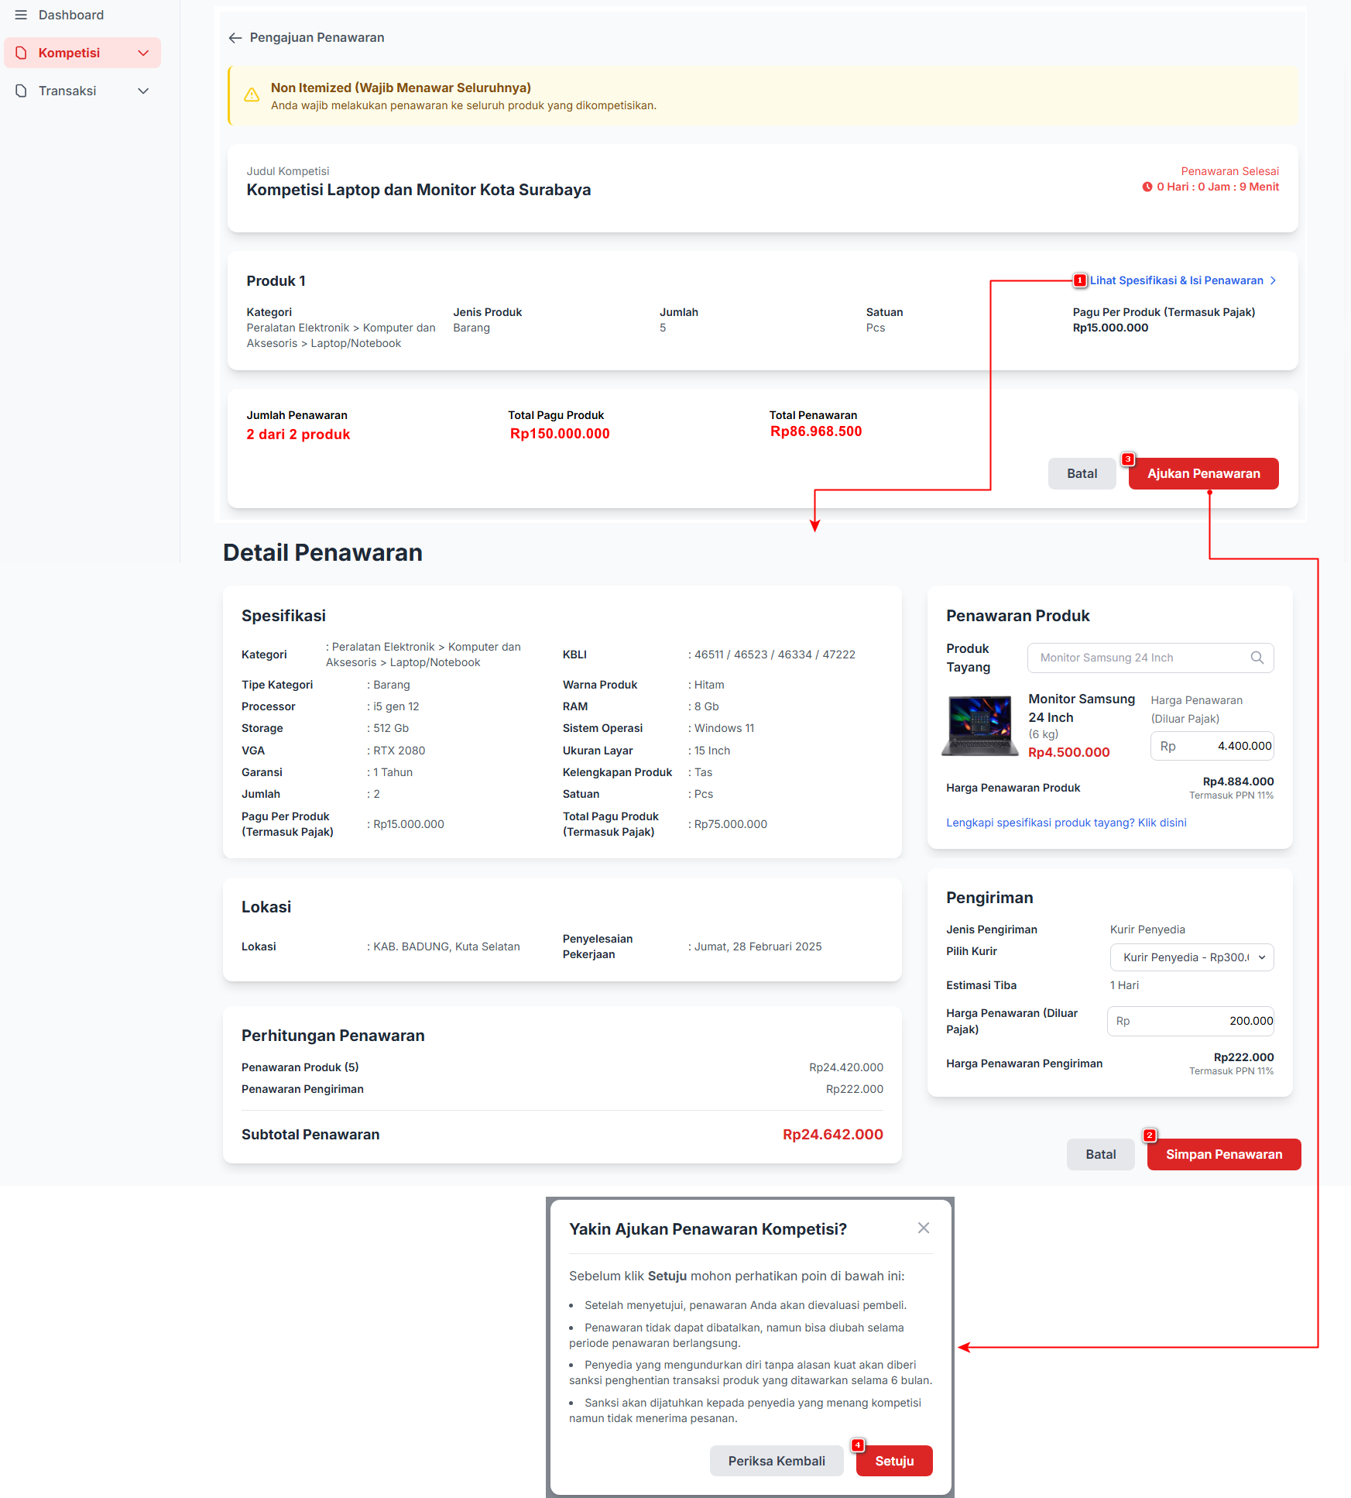Click the shipping price field showing 200.000
The height and width of the screenshot is (1498, 1351).
tap(1190, 1021)
